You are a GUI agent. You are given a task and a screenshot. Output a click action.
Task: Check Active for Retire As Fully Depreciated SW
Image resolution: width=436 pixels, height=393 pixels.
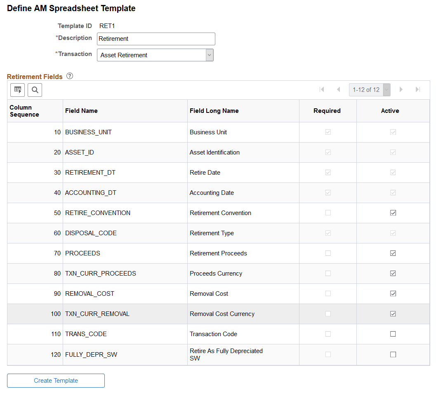pyautogui.click(x=392, y=354)
